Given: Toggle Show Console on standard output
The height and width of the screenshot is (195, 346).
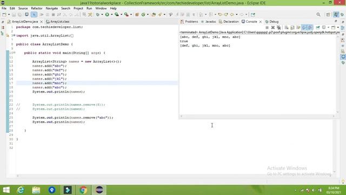Looking at the screenshot, I should [304, 28].
